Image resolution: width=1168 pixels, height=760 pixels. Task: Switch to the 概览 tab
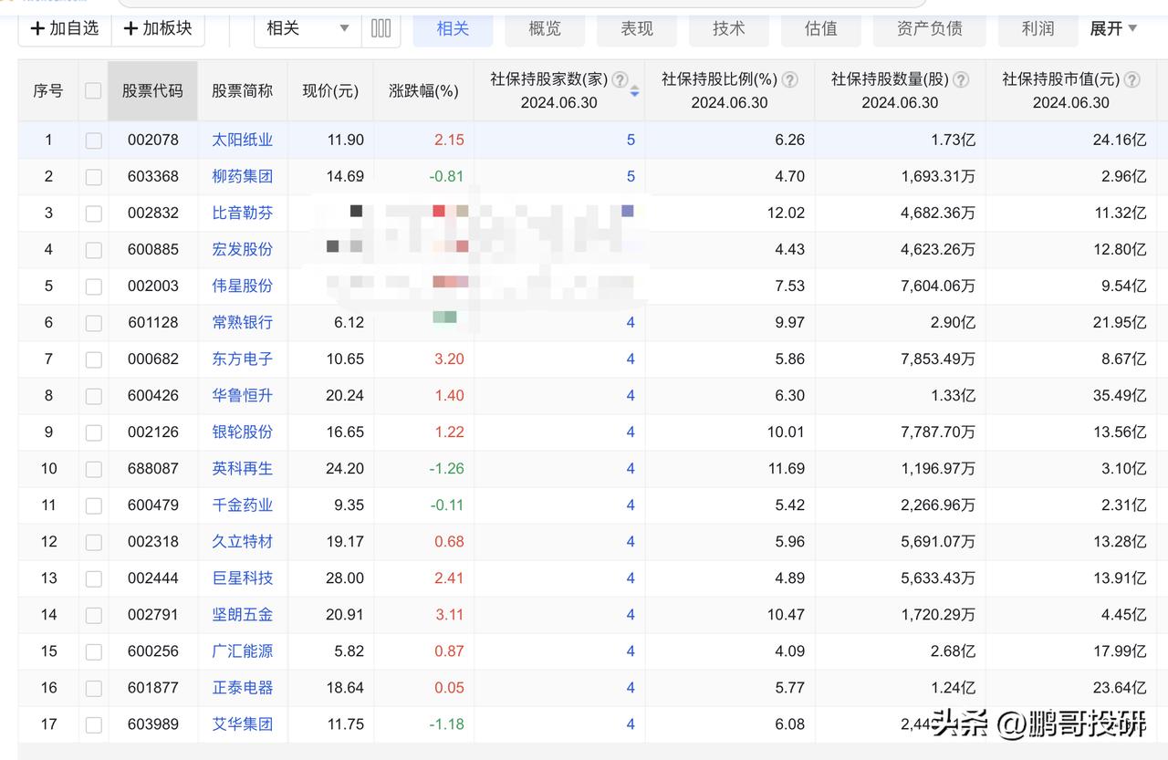tap(545, 28)
